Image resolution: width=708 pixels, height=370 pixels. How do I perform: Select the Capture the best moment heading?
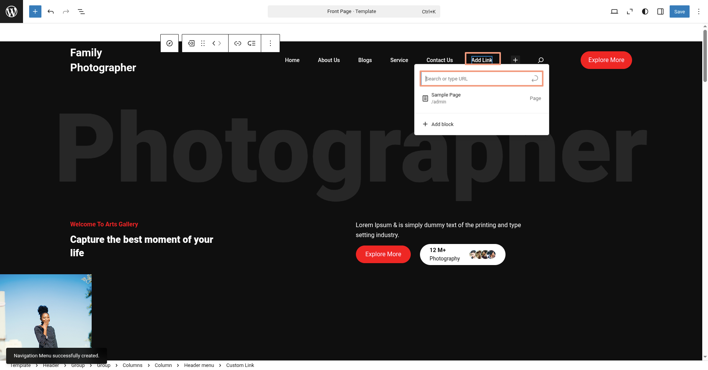point(142,246)
